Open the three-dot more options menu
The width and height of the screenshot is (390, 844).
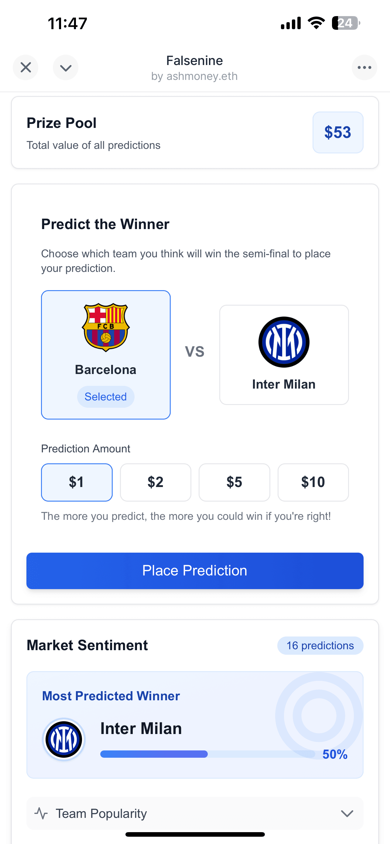click(364, 67)
